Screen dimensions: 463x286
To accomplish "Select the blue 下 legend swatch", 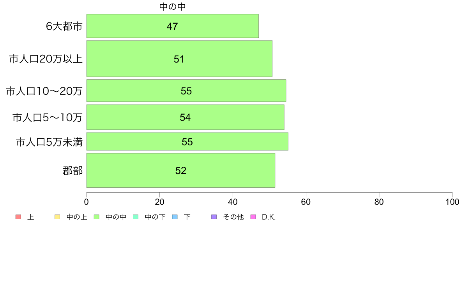I will click(x=175, y=217).
